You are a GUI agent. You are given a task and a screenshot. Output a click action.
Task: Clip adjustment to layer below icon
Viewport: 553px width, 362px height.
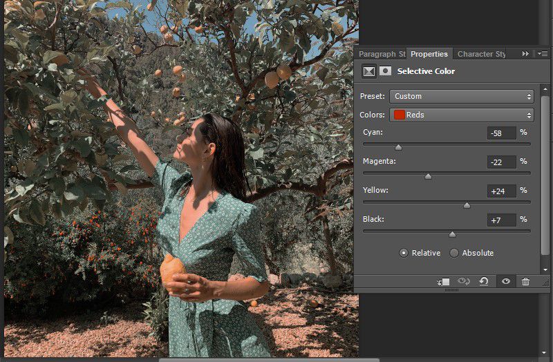point(443,282)
